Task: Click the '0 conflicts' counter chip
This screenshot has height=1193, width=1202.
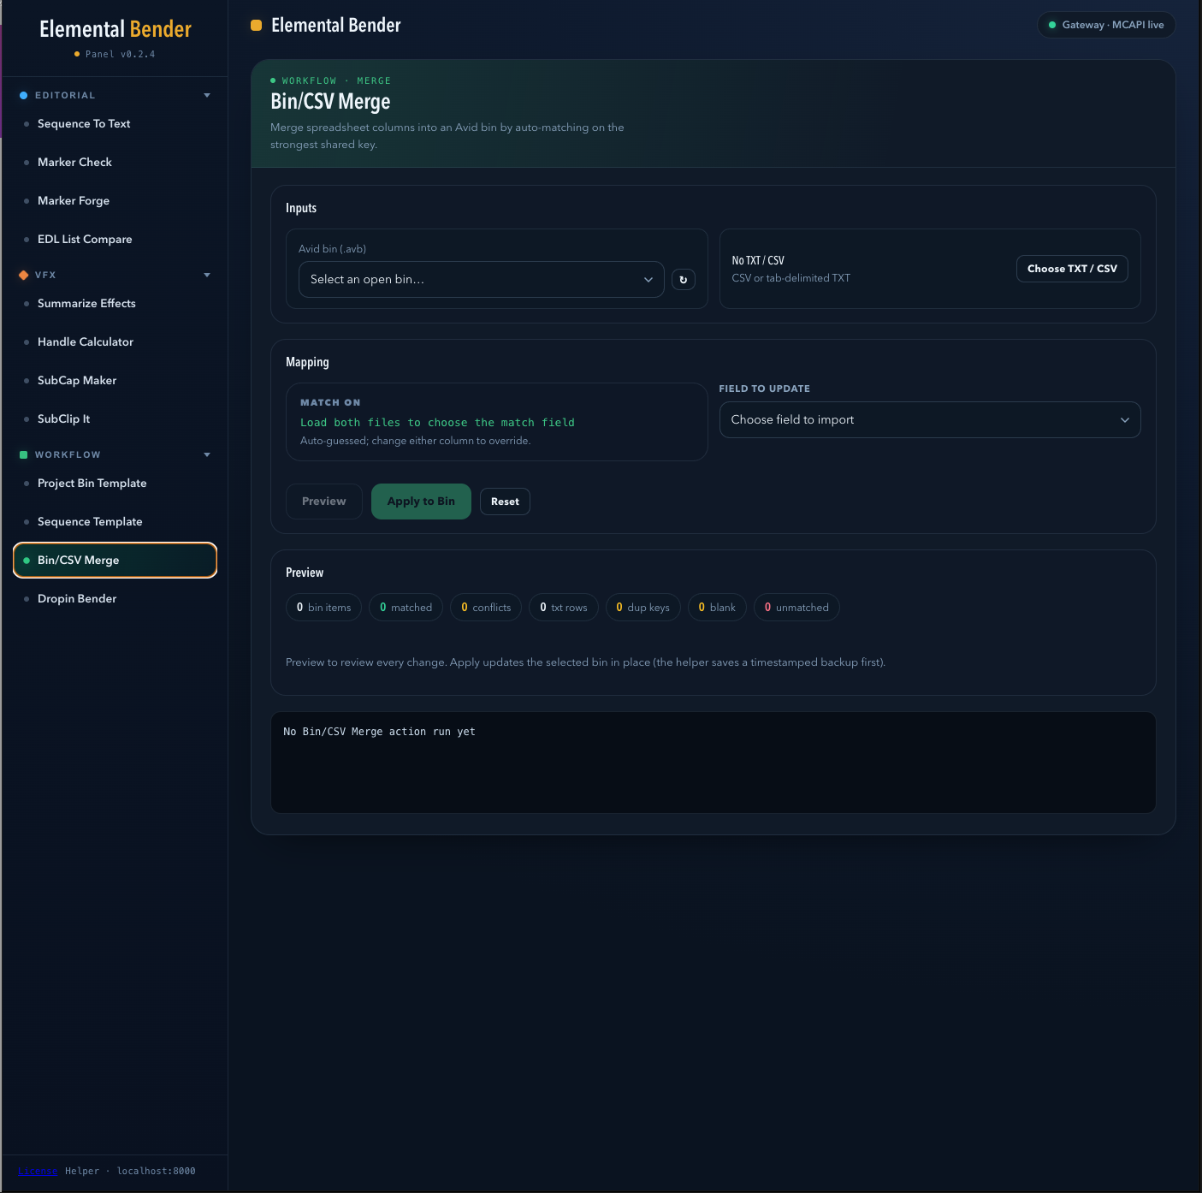Action: 486,608
